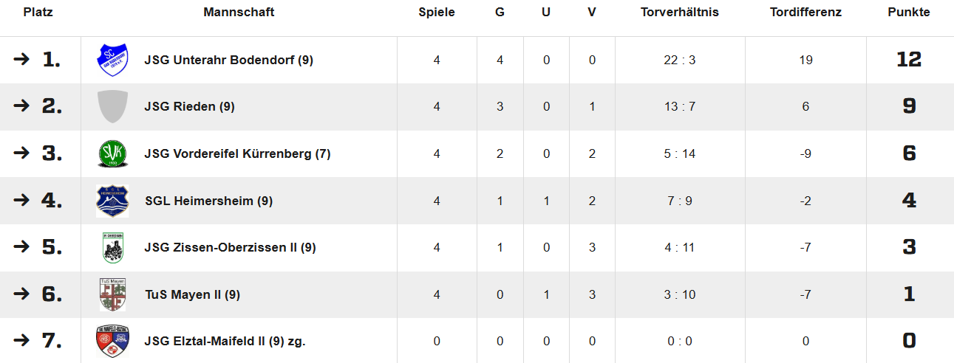This screenshot has width=954, height=363.
Task: Select the SGL Heimersheim (9) team name
Action: point(209,201)
